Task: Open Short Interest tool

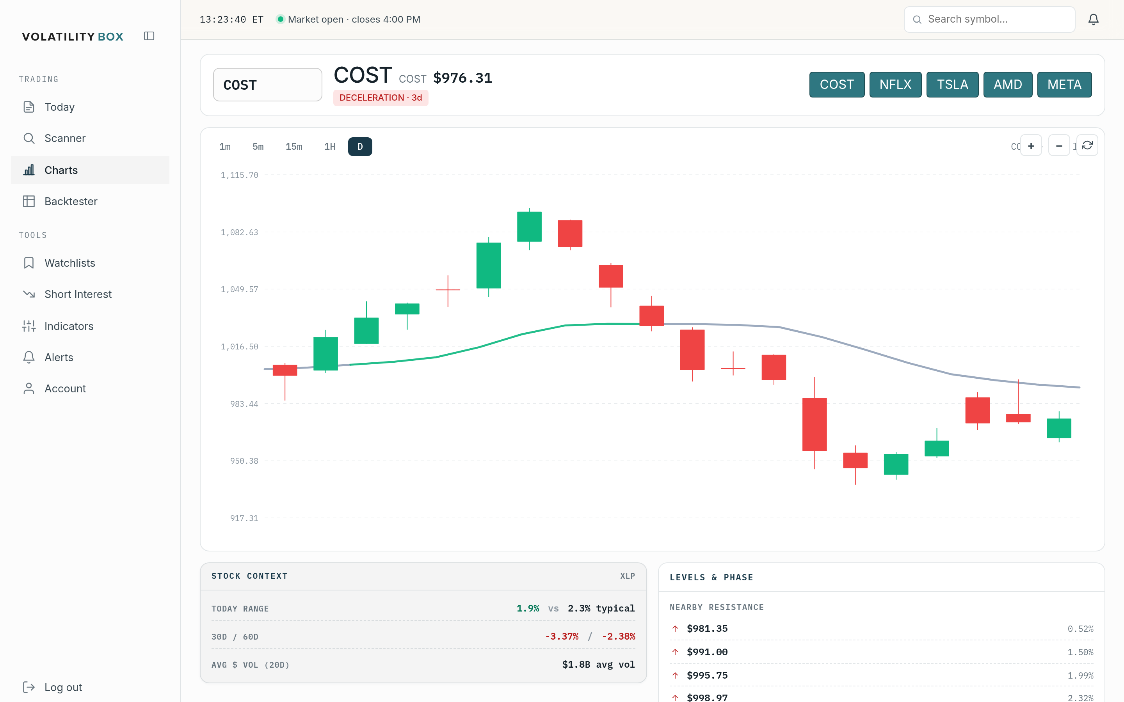Action: coord(90,294)
